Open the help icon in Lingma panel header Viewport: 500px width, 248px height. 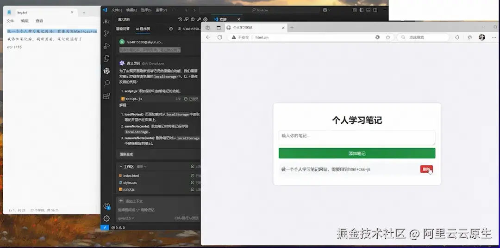point(193,19)
